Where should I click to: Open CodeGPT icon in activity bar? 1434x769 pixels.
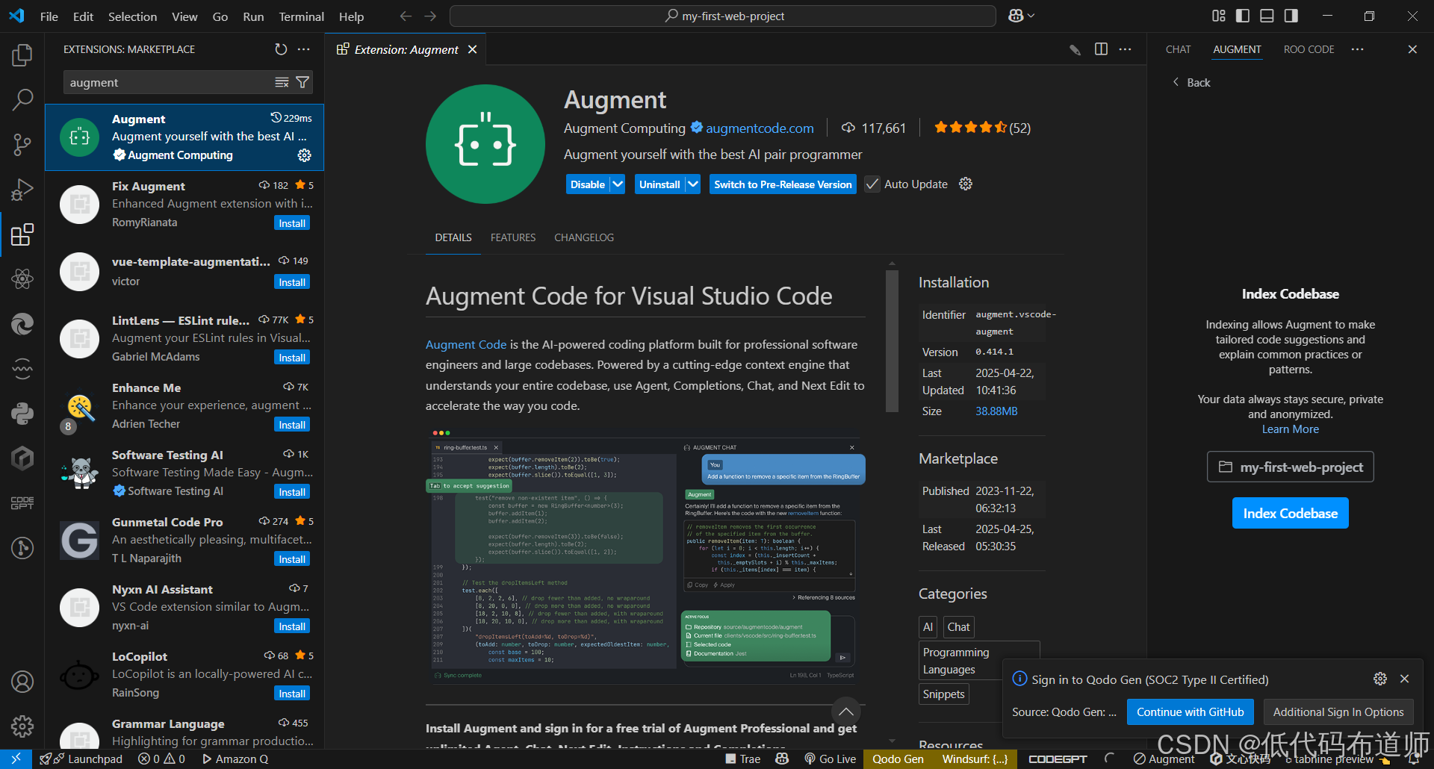22,502
